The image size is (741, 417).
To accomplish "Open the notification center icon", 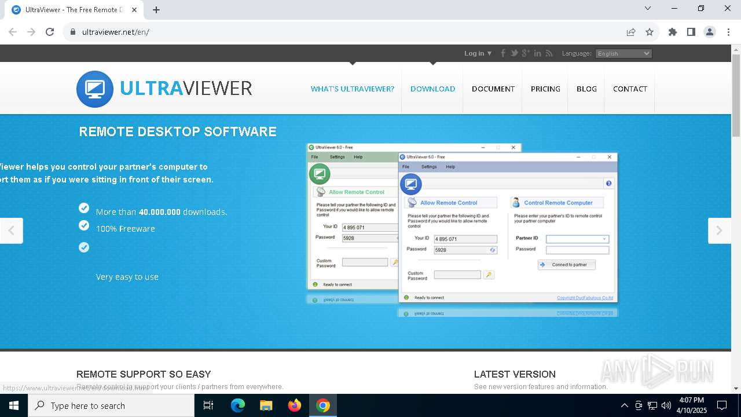I will coord(722,405).
